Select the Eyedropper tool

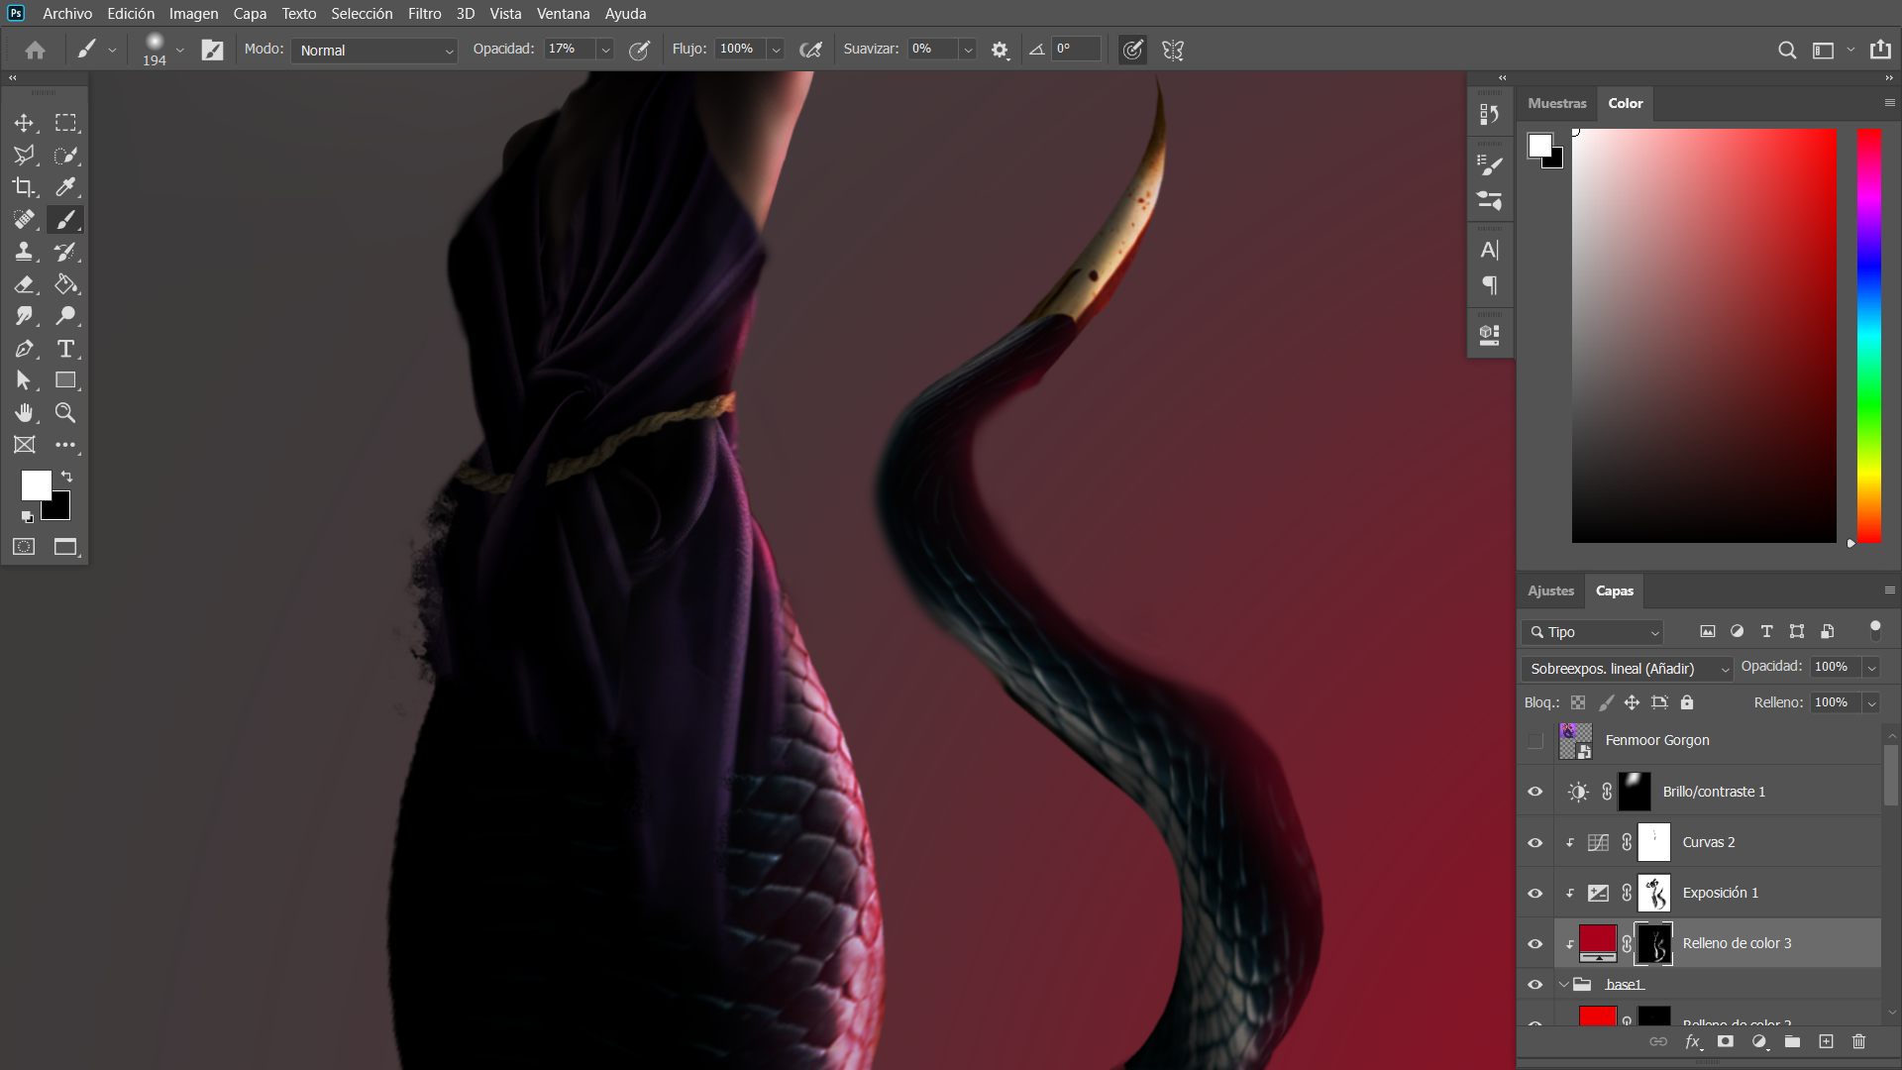click(x=65, y=187)
